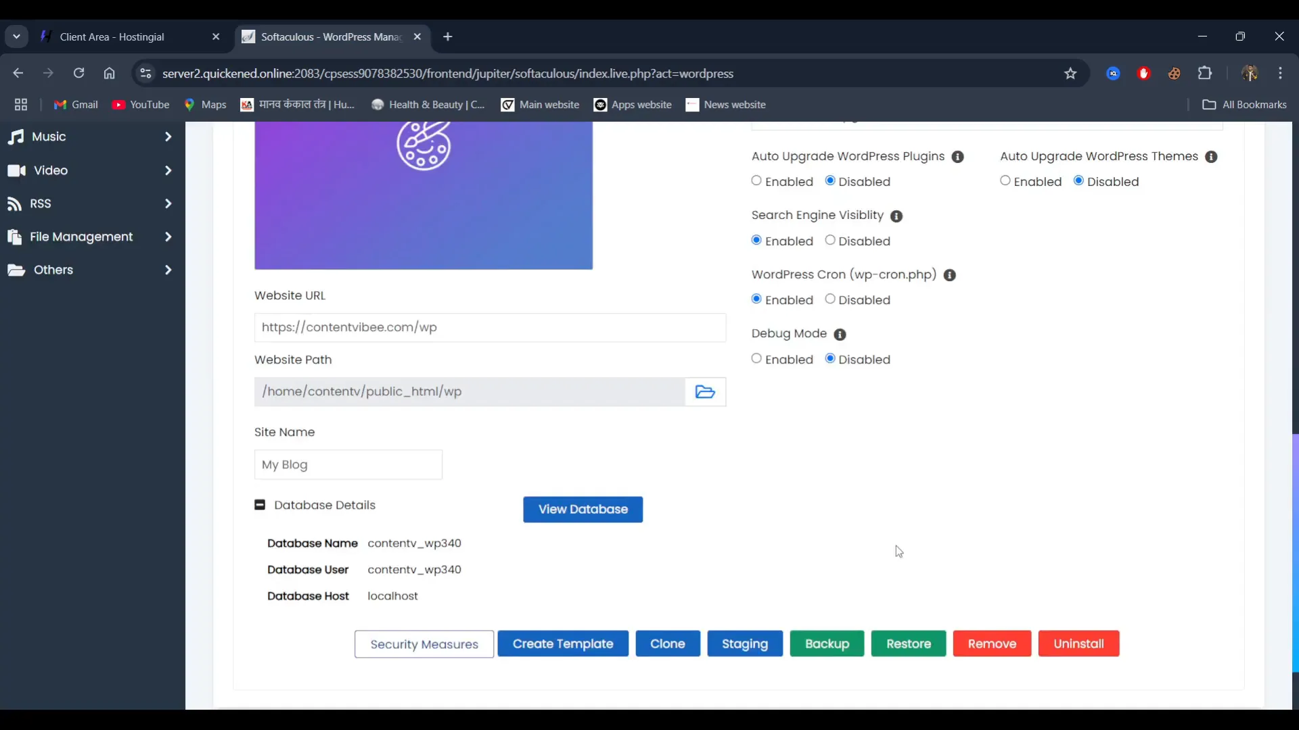Switch to Client Area - Hostingial tab
The height and width of the screenshot is (730, 1299).
point(131,37)
